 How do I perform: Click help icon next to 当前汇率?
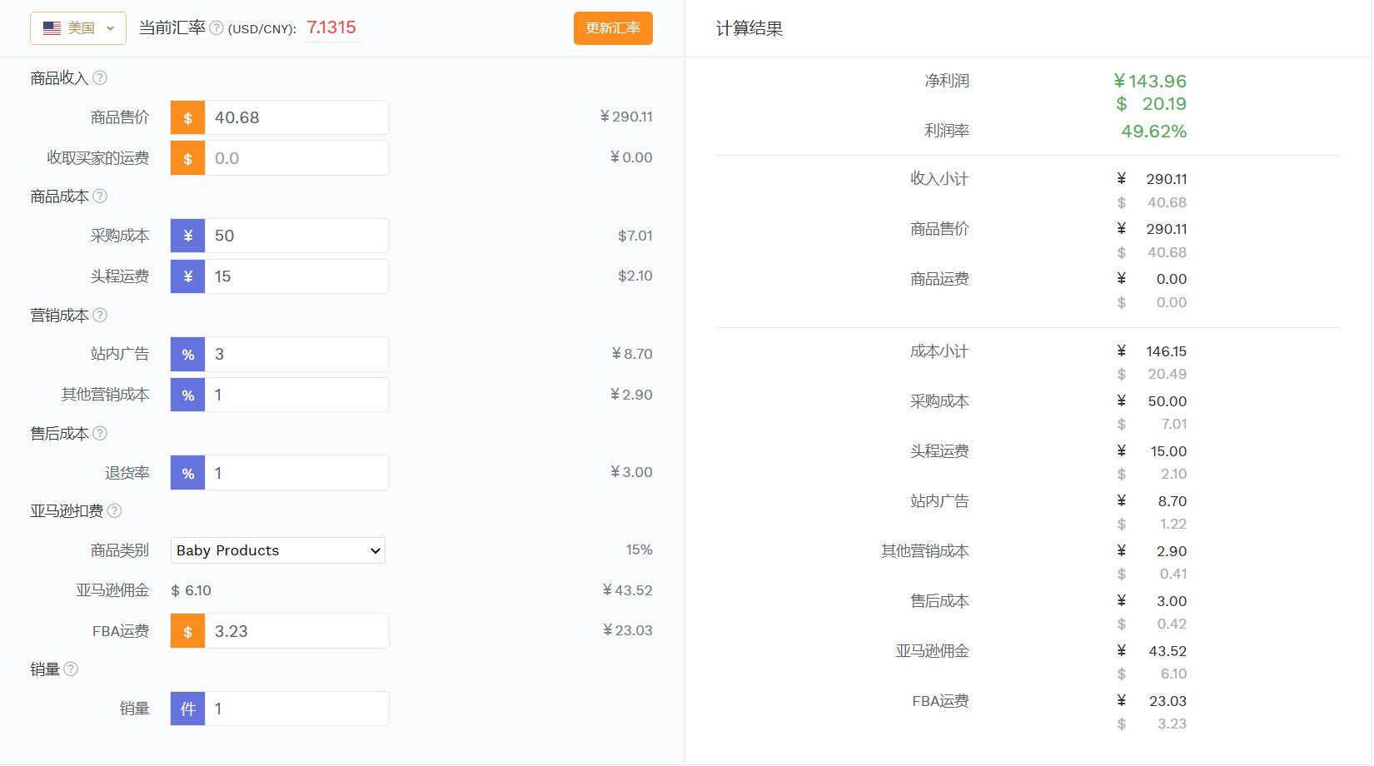(217, 28)
